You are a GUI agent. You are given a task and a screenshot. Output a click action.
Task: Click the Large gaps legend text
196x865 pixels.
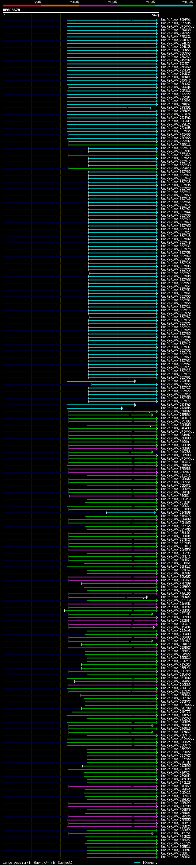tap(38, 863)
